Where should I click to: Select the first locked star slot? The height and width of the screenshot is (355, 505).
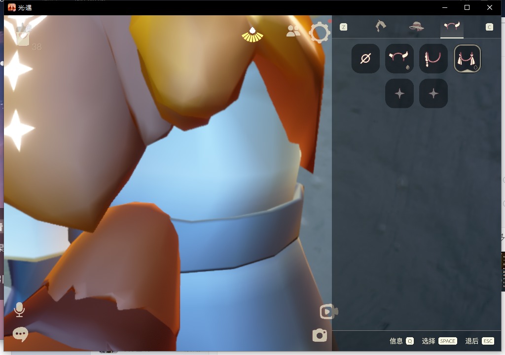pyautogui.click(x=399, y=93)
